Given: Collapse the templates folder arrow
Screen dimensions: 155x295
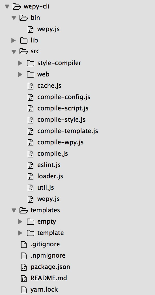Looking at the screenshot, I should (14, 210).
